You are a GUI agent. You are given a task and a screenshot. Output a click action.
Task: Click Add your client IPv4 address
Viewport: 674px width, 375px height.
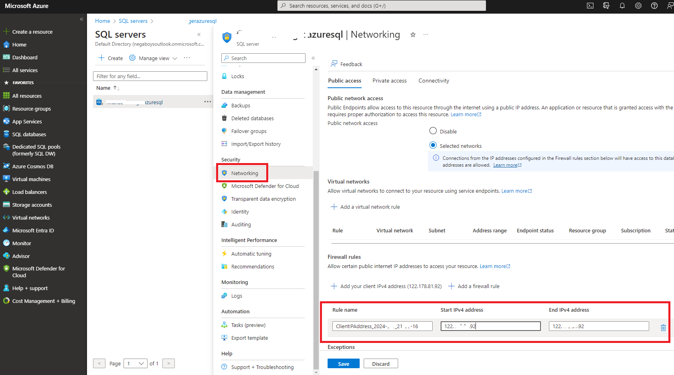coord(386,286)
